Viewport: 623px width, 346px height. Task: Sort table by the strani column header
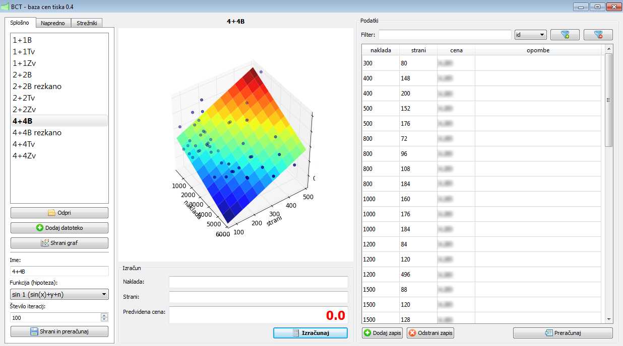418,50
